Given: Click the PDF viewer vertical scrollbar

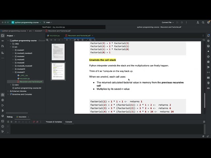Looking at the screenshot, I should coord(204,100).
